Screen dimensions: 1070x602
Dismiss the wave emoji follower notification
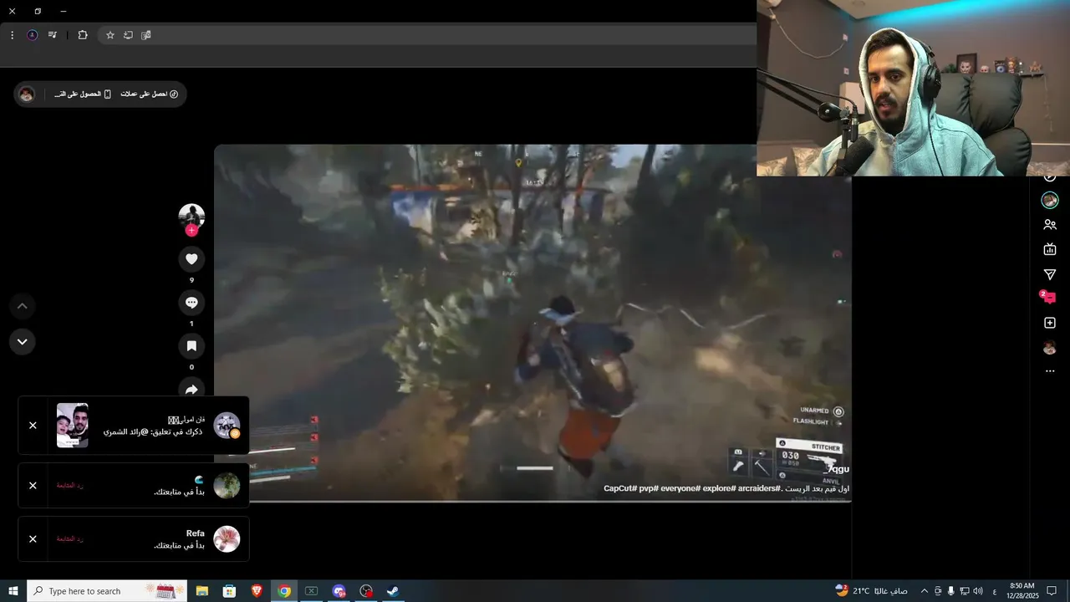click(x=33, y=486)
